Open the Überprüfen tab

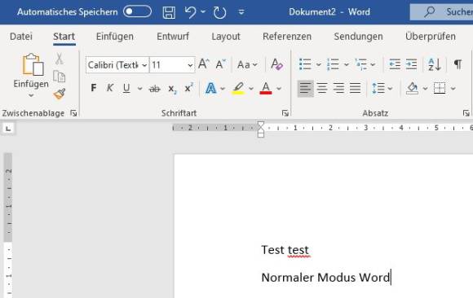tap(431, 37)
